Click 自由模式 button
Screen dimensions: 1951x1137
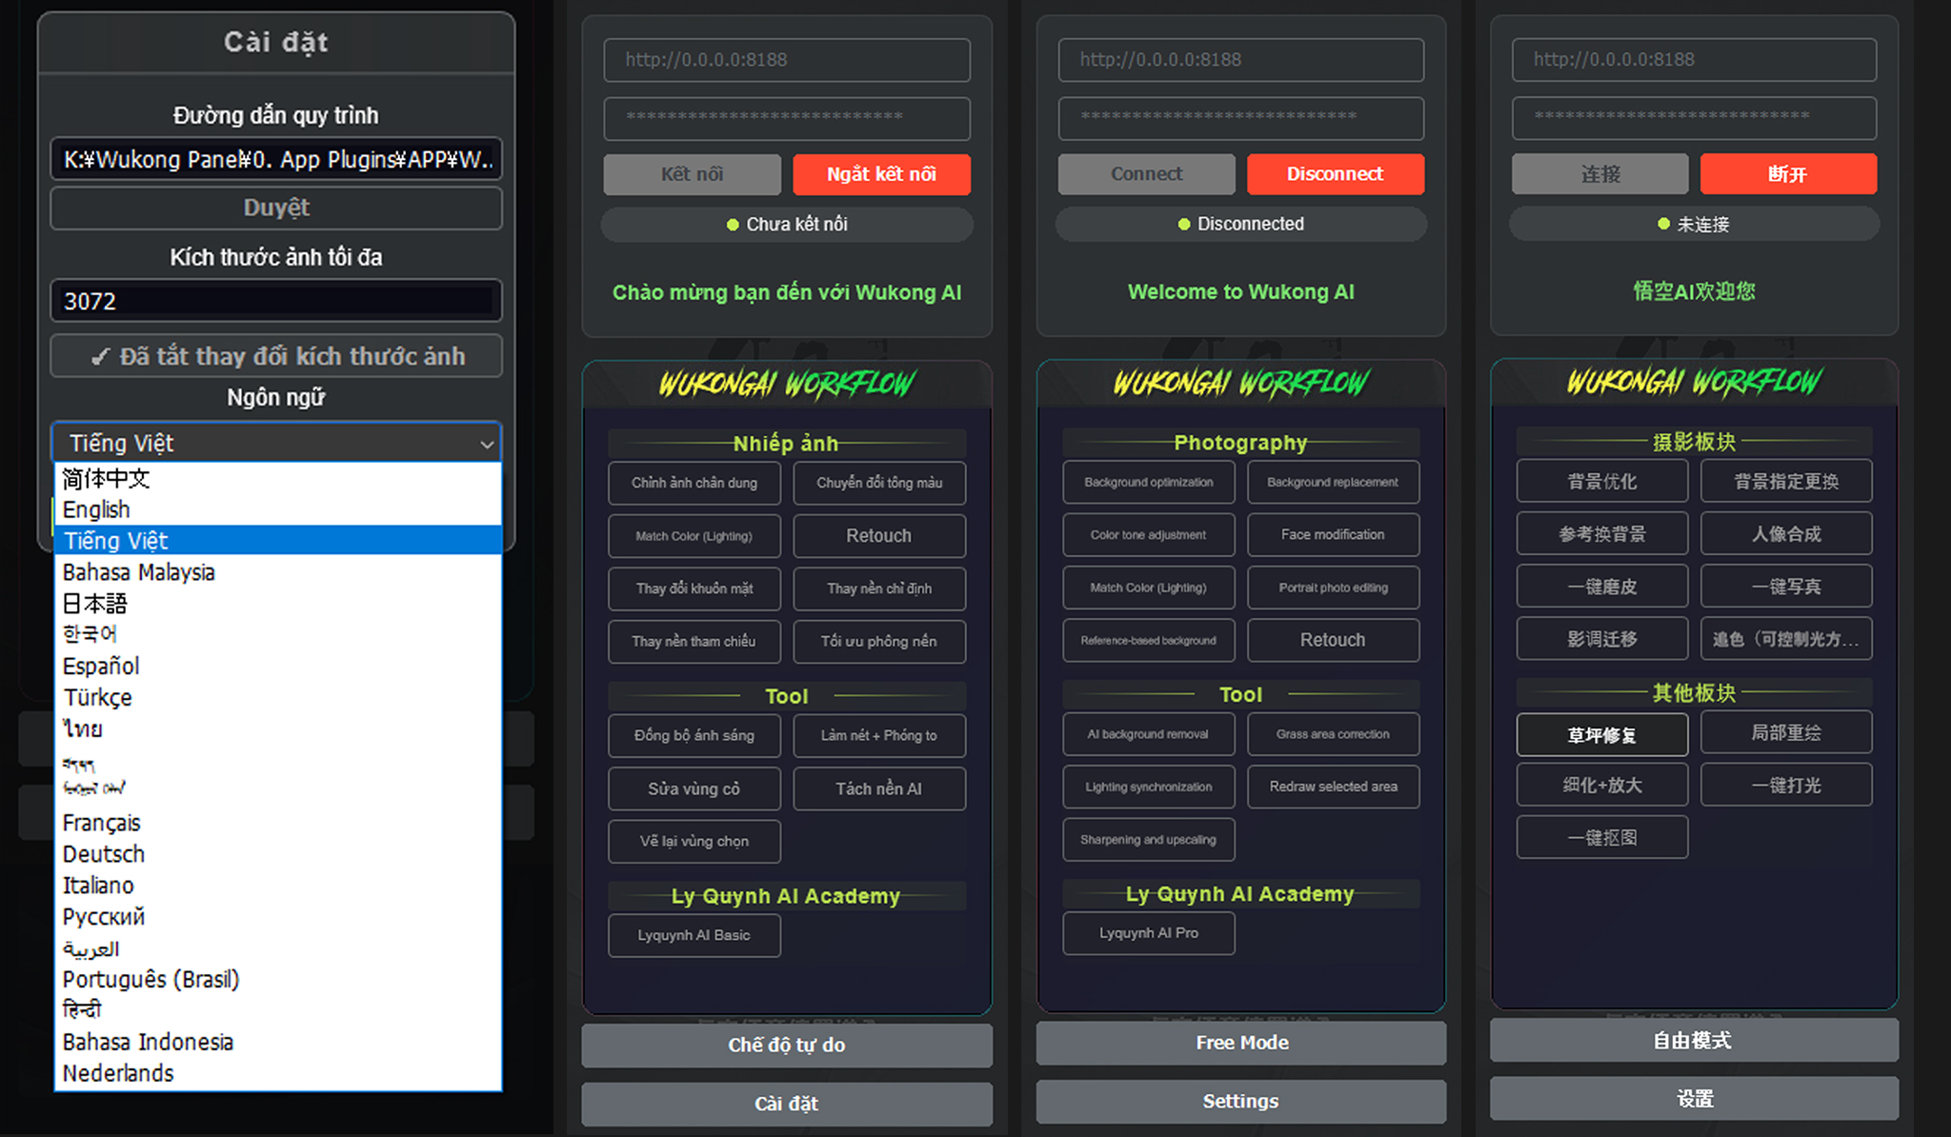pyautogui.click(x=1694, y=1040)
